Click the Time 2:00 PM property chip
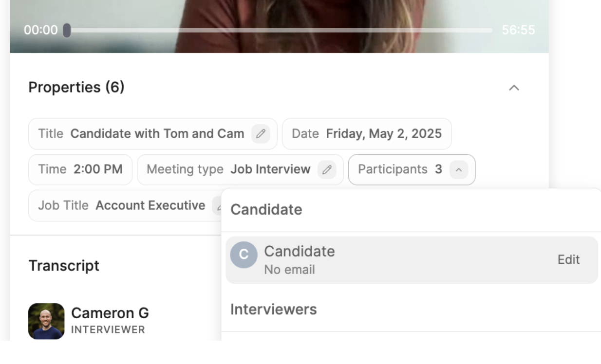 [x=80, y=169]
